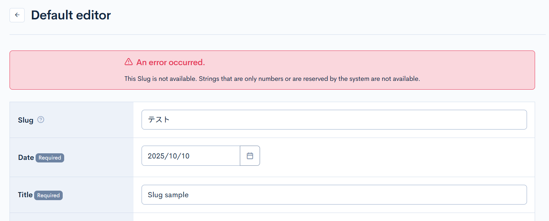
Task: Click the Required badge next to Title
Action: pyautogui.click(x=48, y=195)
